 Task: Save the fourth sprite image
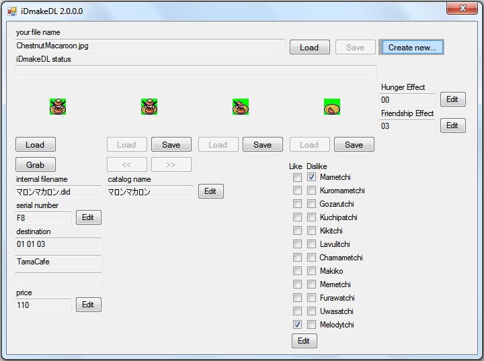point(354,144)
